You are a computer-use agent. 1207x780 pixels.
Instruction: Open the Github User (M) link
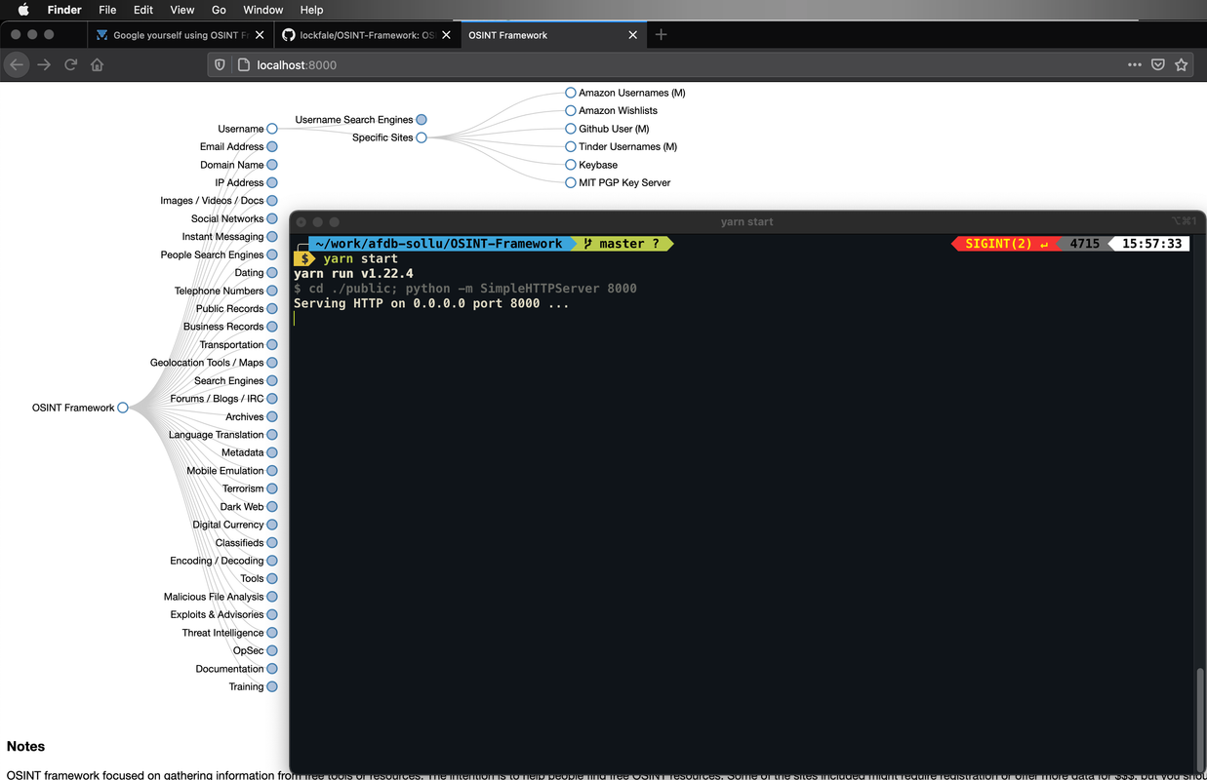point(614,129)
